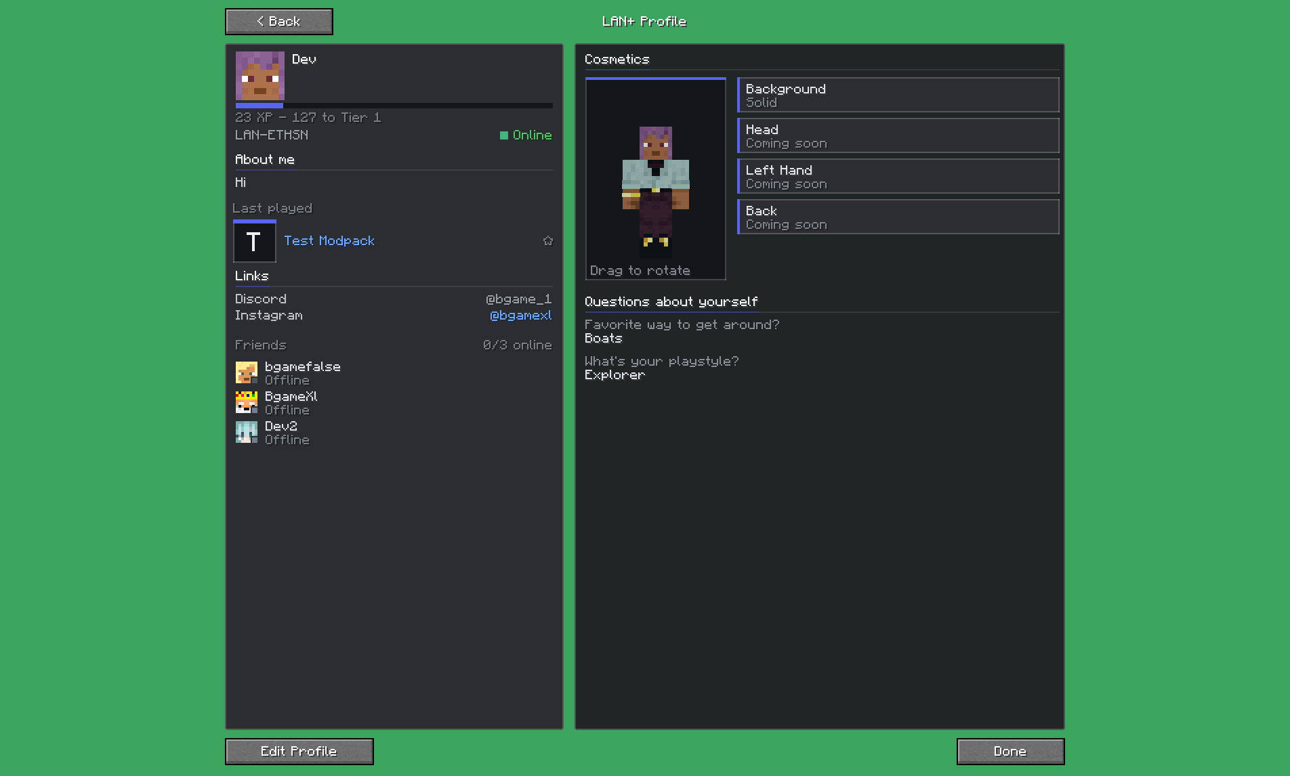Click the 'Last played' label

[272, 209]
